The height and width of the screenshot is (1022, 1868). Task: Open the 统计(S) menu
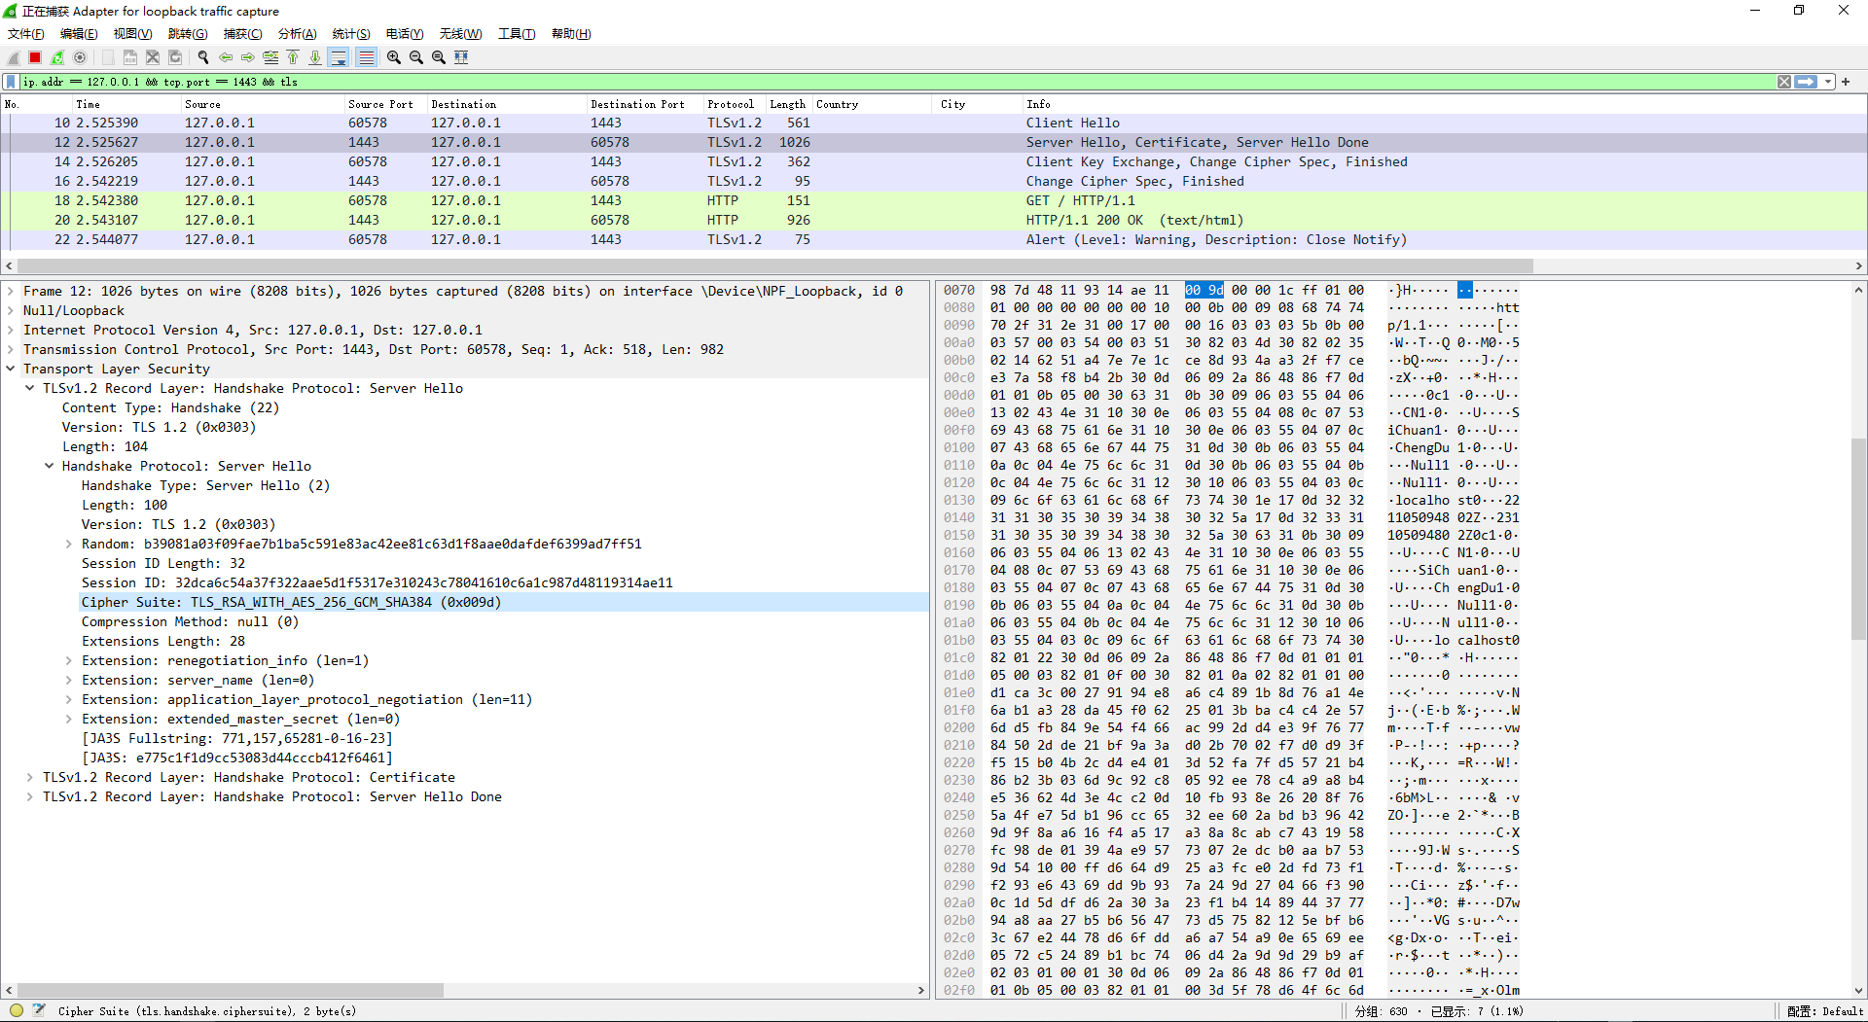tap(351, 34)
